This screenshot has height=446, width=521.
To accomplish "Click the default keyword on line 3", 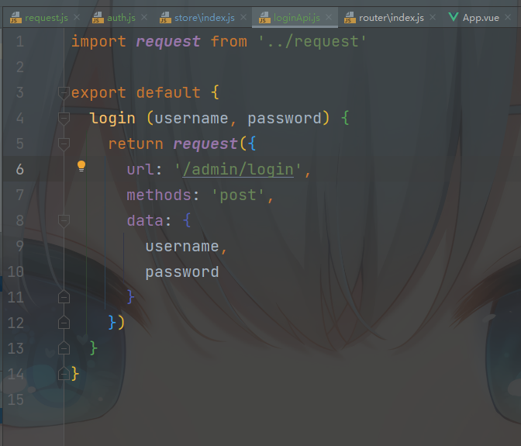I will [168, 93].
